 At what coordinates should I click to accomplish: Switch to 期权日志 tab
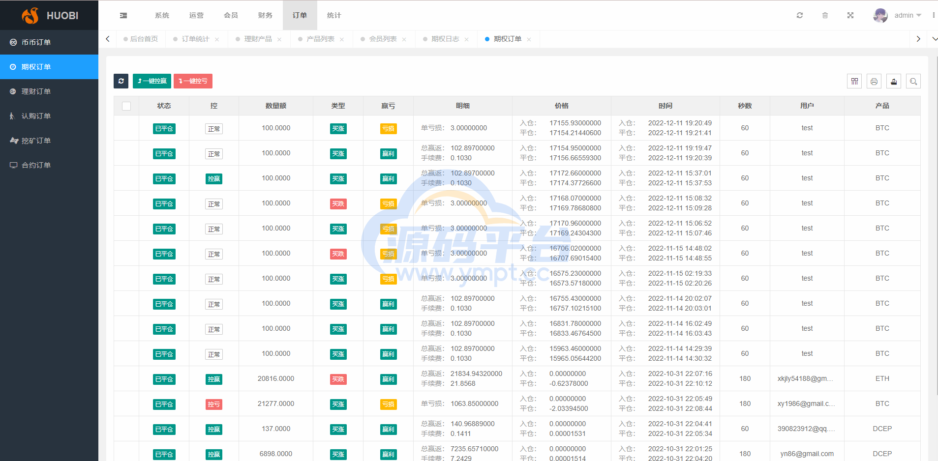coord(445,39)
